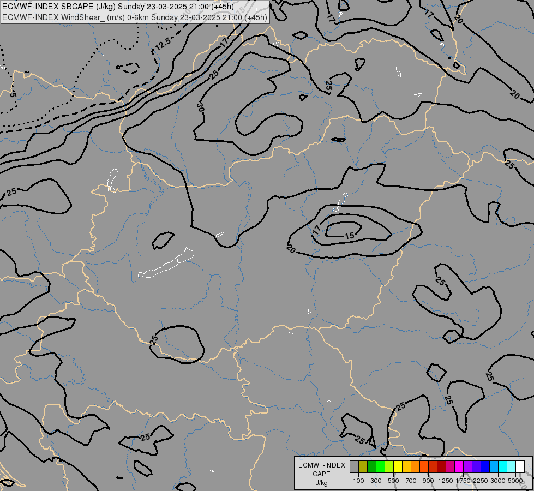
Task: Click the '500' legend tick label
Action: (393, 481)
